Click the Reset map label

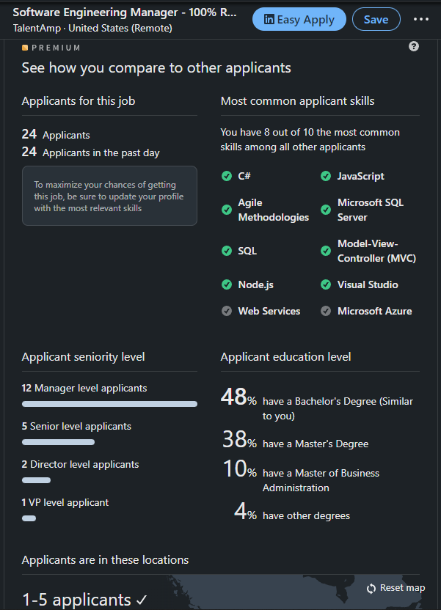click(402, 588)
